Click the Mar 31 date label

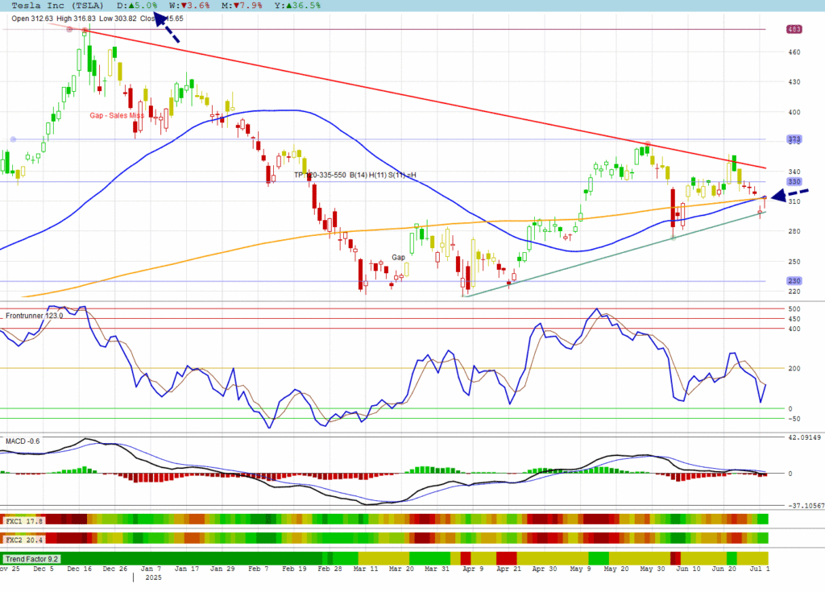tap(437, 569)
